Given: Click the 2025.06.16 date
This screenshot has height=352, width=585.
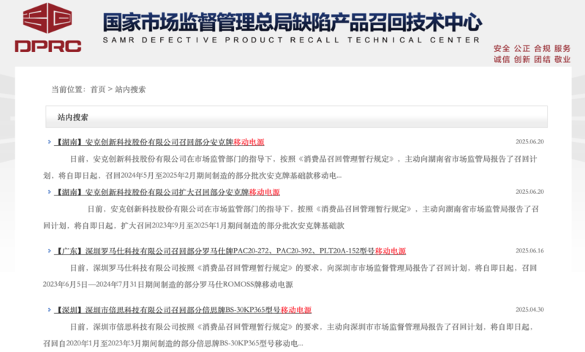Looking at the screenshot, I should (529, 250).
